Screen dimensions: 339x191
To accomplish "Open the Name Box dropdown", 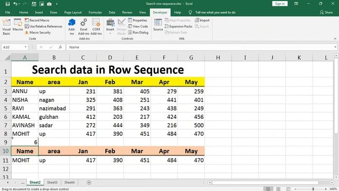I will 25,47.
